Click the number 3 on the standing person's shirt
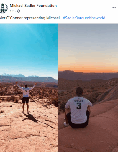The image size is (118, 152). click(26, 91)
